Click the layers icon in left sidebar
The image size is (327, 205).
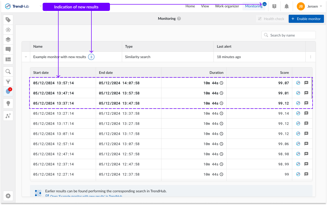pos(8,40)
